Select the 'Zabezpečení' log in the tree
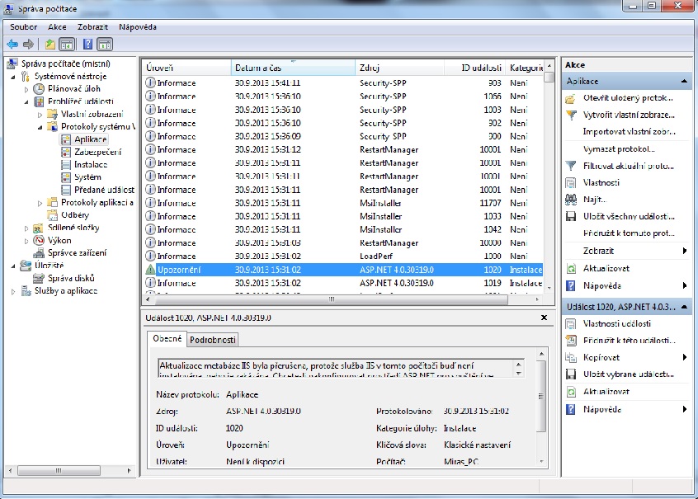 pos(97,152)
